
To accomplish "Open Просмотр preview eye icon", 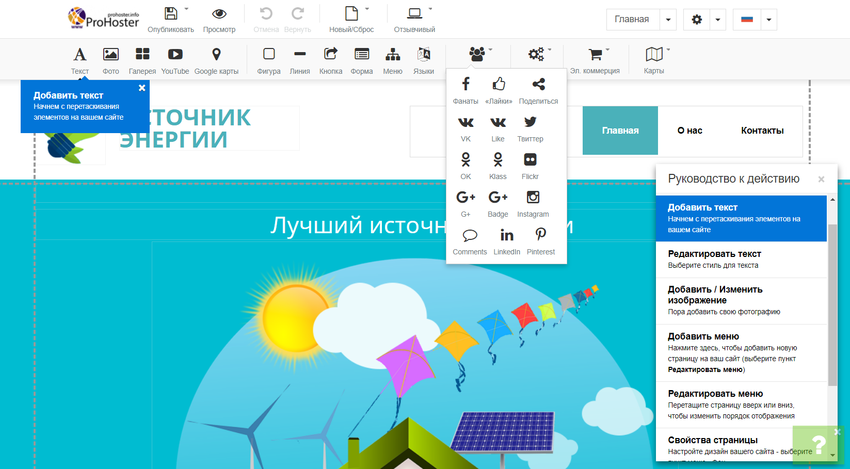I will tap(219, 14).
